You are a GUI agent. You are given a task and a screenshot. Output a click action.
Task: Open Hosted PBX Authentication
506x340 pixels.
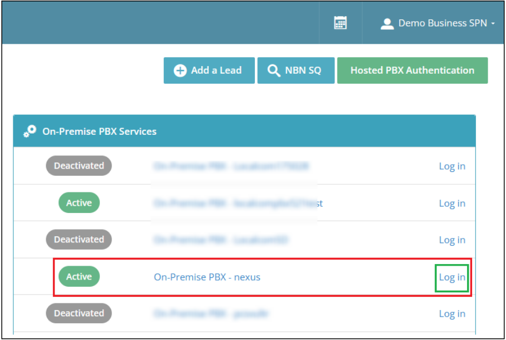tap(412, 70)
